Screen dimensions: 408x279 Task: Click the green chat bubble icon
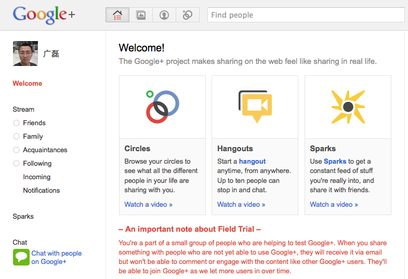(x=21, y=257)
